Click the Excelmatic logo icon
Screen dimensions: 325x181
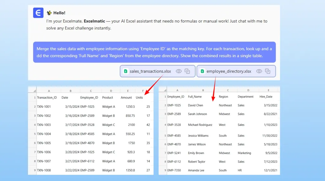pos(38,13)
